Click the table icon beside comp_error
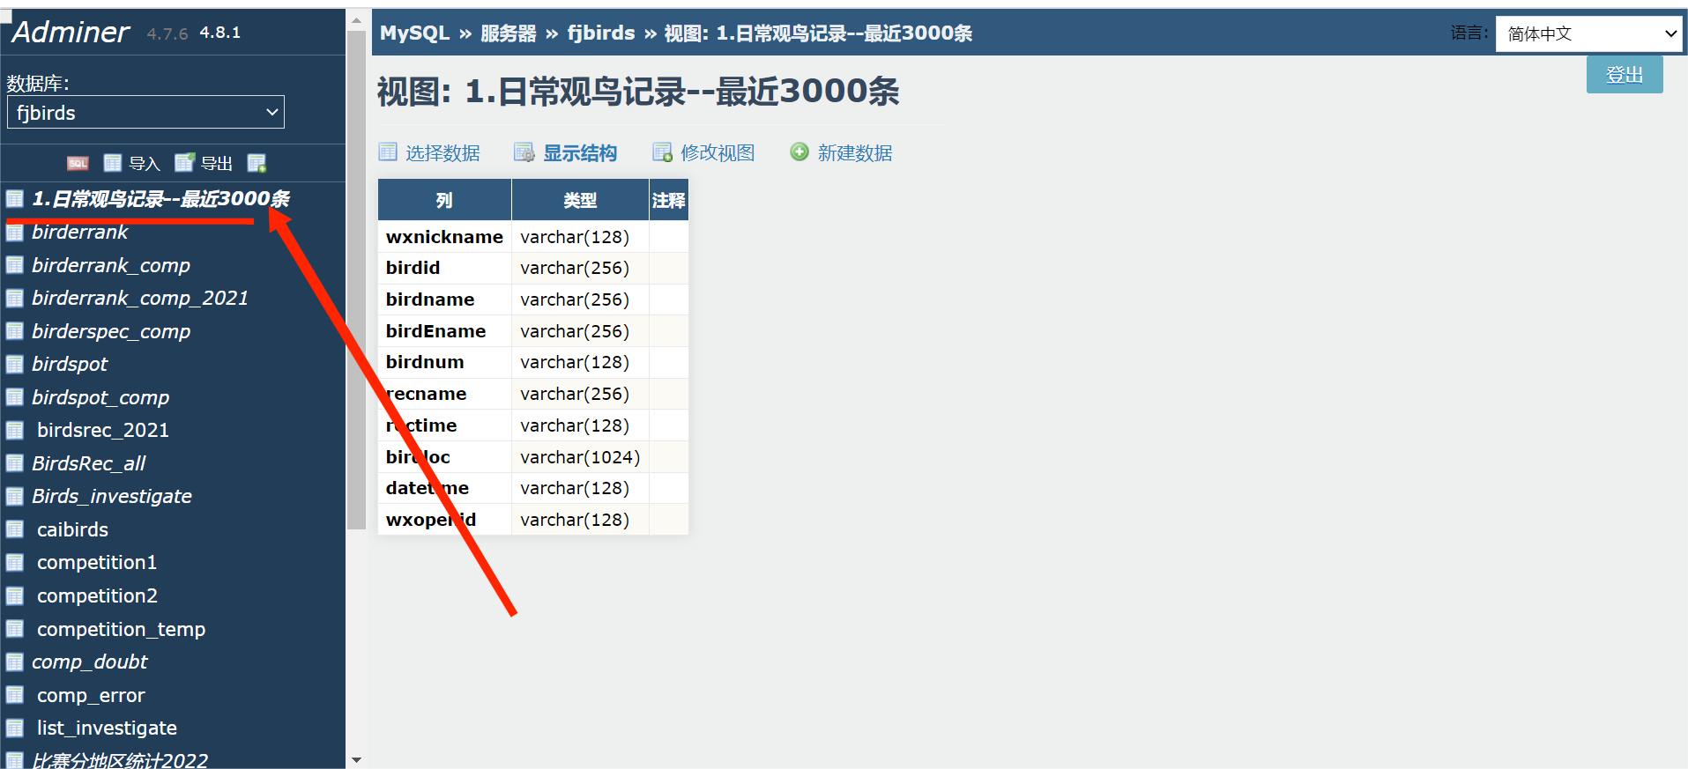This screenshot has width=1688, height=769. click(15, 695)
